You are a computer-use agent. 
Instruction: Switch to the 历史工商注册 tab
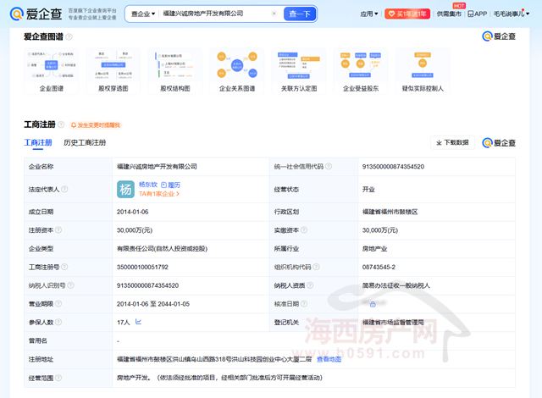[85, 142]
